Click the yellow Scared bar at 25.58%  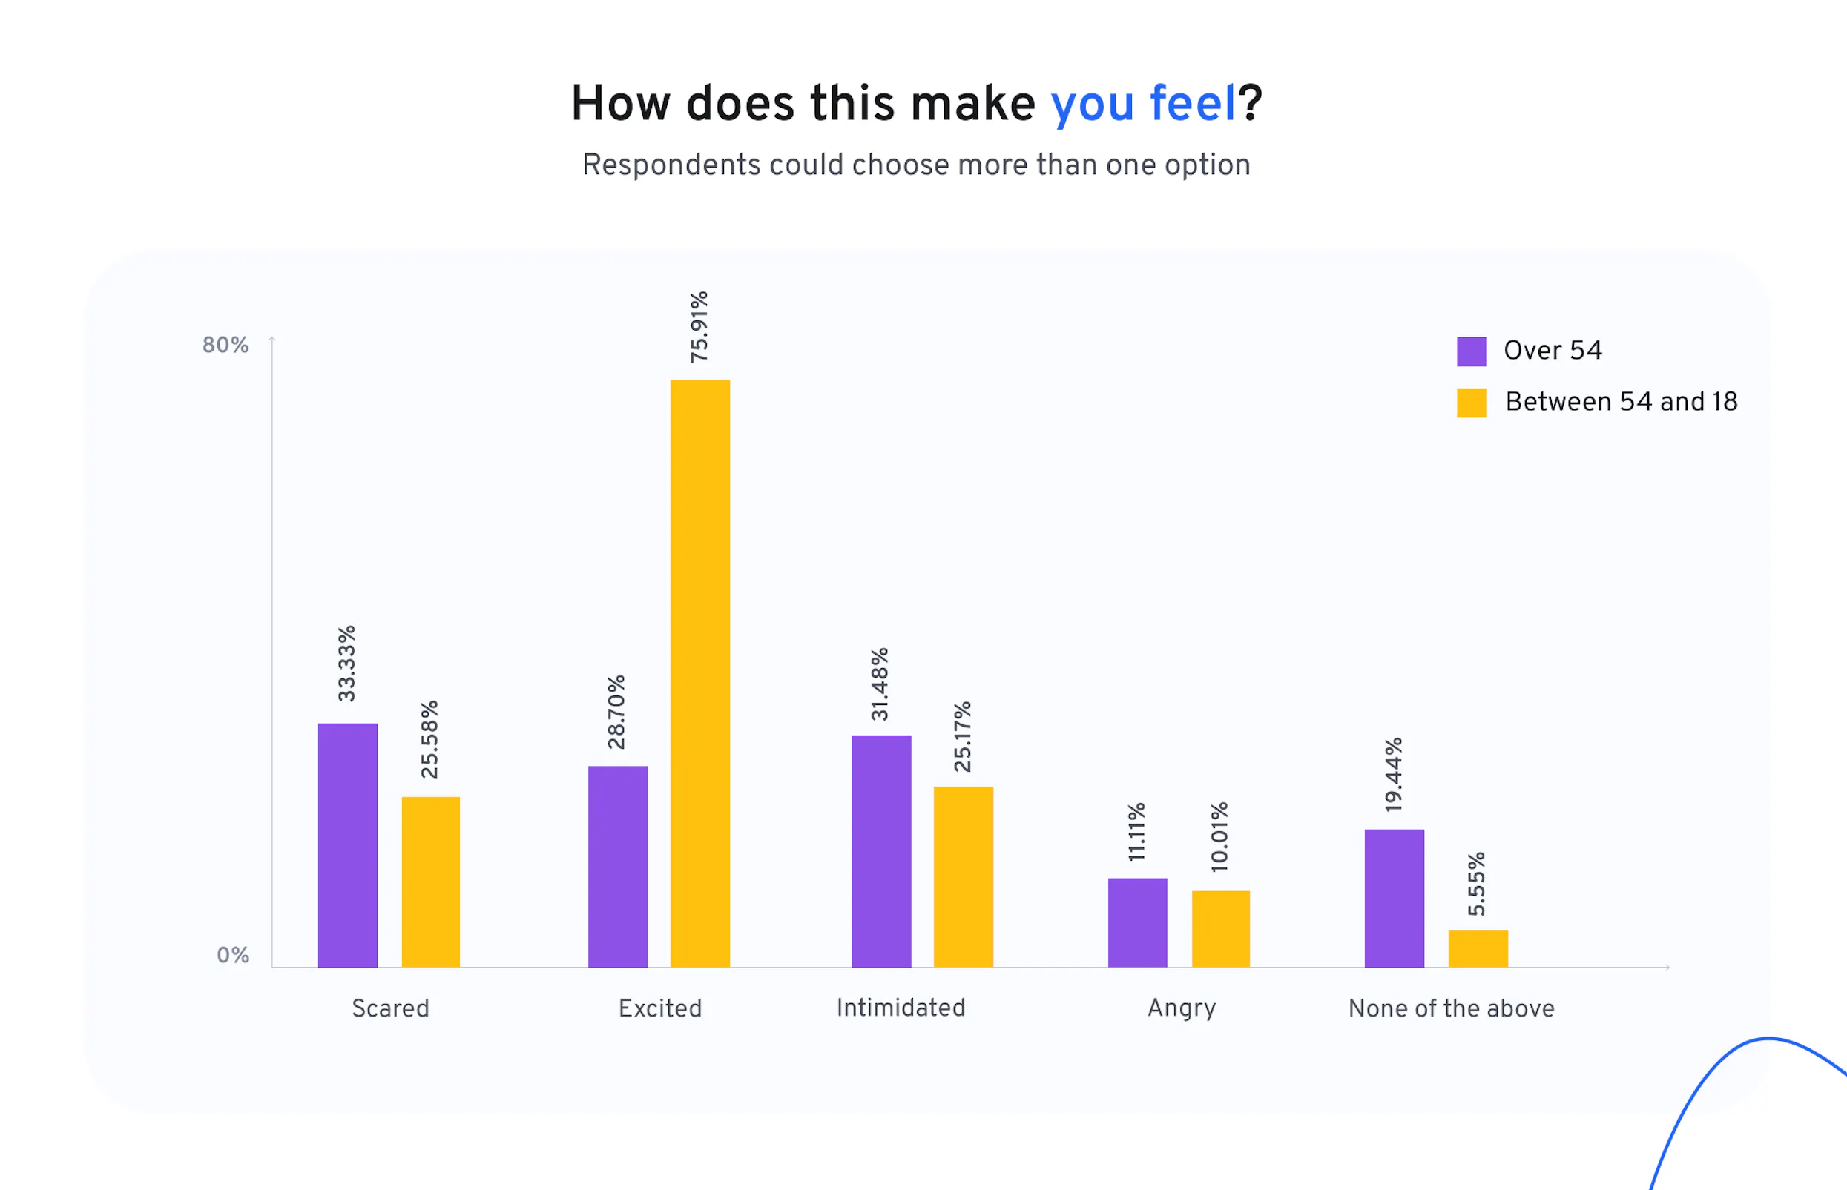tap(431, 882)
